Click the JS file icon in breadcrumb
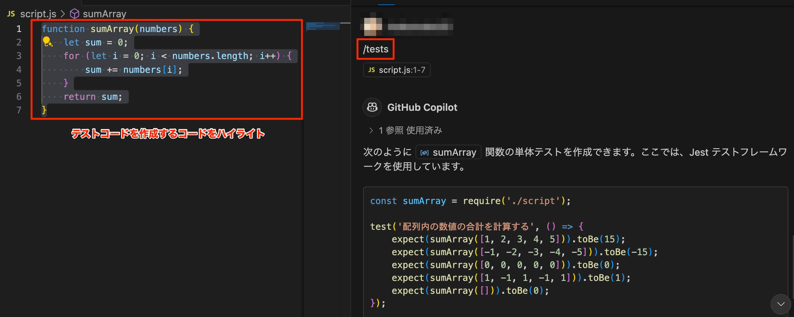This screenshot has height=317, width=794. (x=11, y=14)
